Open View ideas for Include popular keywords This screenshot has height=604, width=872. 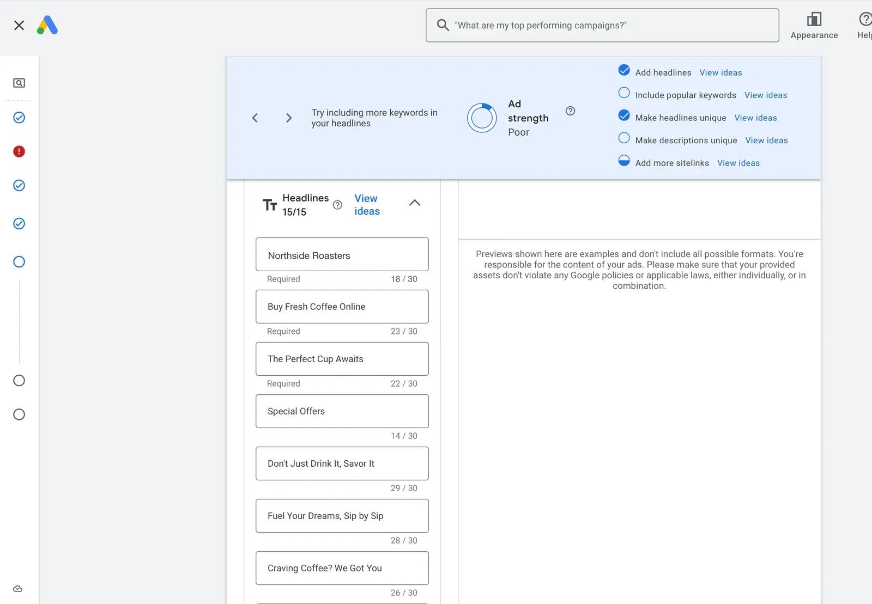[x=766, y=95]
